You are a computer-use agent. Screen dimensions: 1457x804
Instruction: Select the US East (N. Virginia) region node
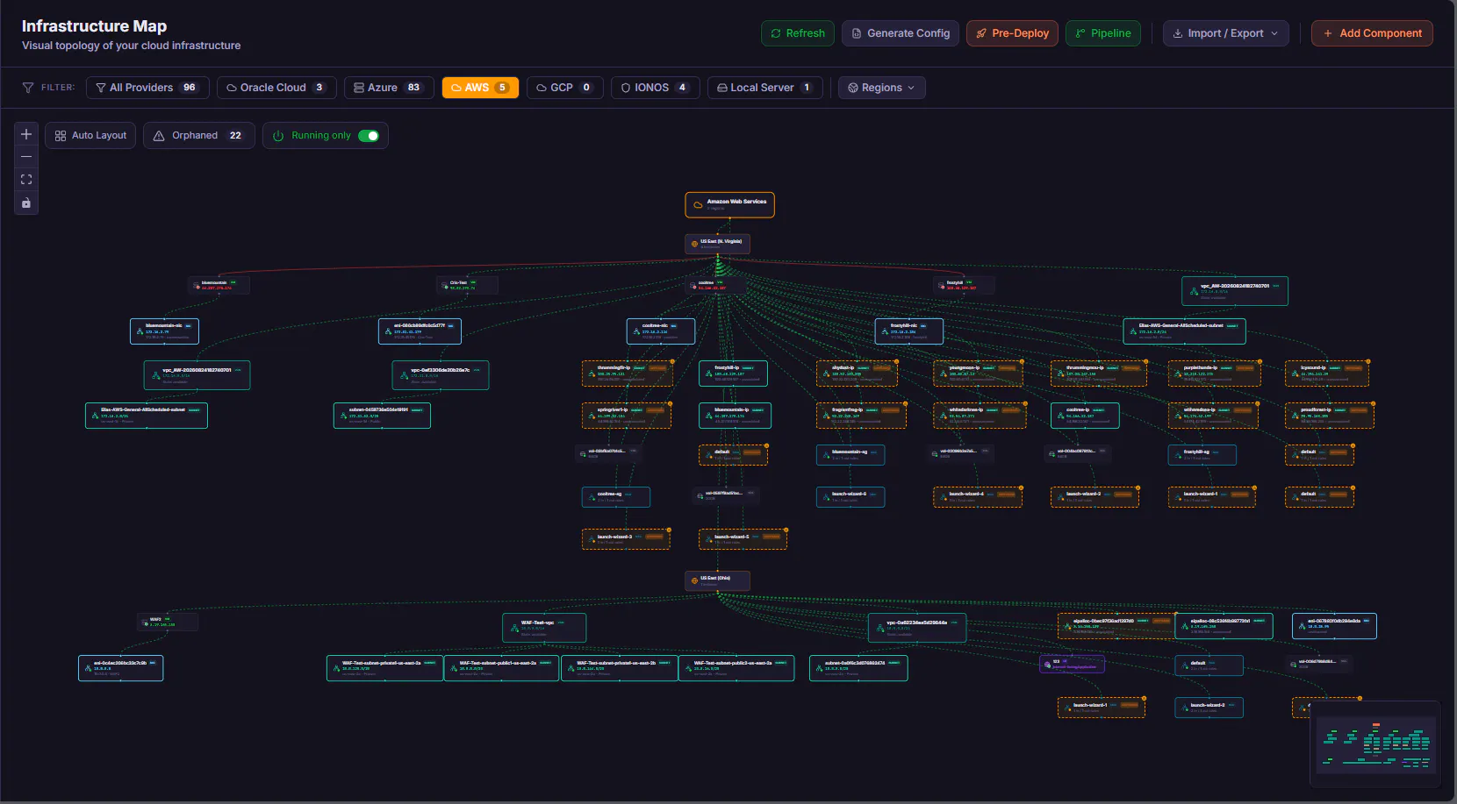(x=717, y=244)
